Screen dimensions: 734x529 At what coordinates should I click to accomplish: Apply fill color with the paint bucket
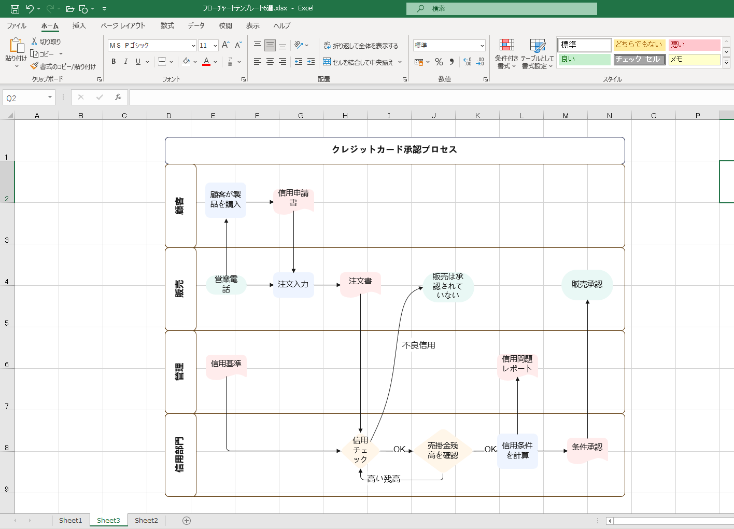(x=187, y=62)
